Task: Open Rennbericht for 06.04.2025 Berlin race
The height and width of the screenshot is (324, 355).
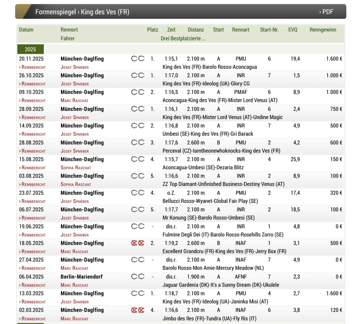Action: [33, 285]
